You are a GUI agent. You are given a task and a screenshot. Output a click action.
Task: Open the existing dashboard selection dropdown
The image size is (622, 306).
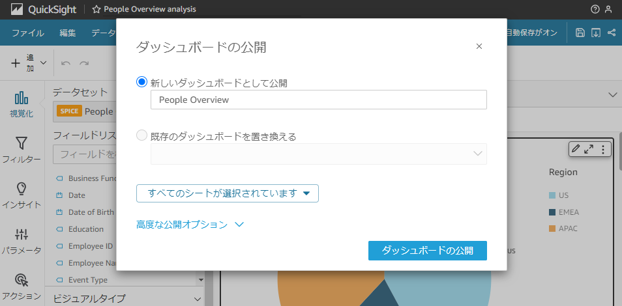click(x=319, y=154)
